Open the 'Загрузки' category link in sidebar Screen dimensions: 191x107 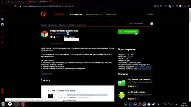pos(130,57)
